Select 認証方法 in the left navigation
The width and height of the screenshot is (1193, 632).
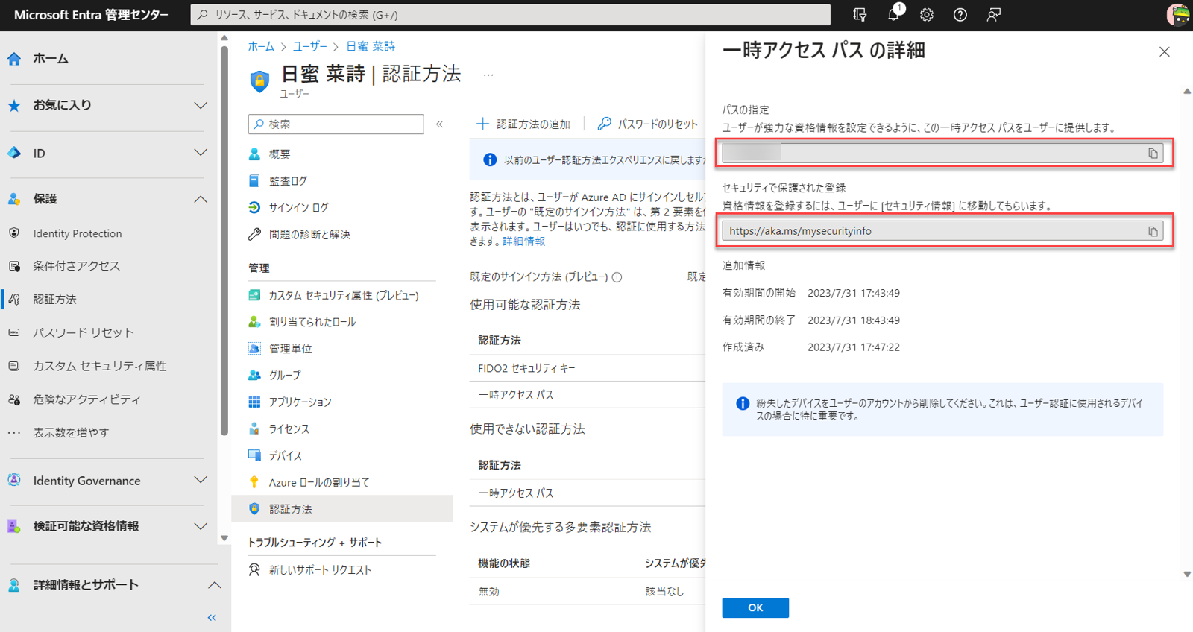point(54,299)
